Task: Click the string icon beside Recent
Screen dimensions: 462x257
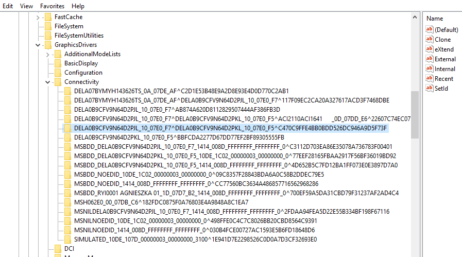Action: tap(430, 78)
